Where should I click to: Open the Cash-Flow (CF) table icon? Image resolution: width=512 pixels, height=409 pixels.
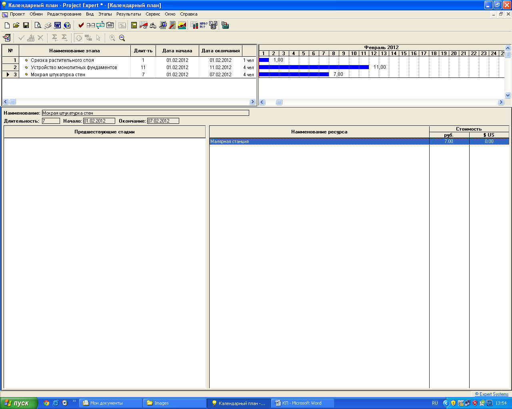click(144, 26)
